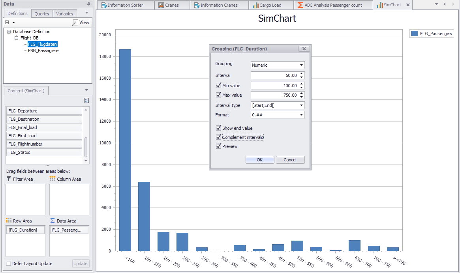Click the Data Area sigma icon

click(53, 221)
